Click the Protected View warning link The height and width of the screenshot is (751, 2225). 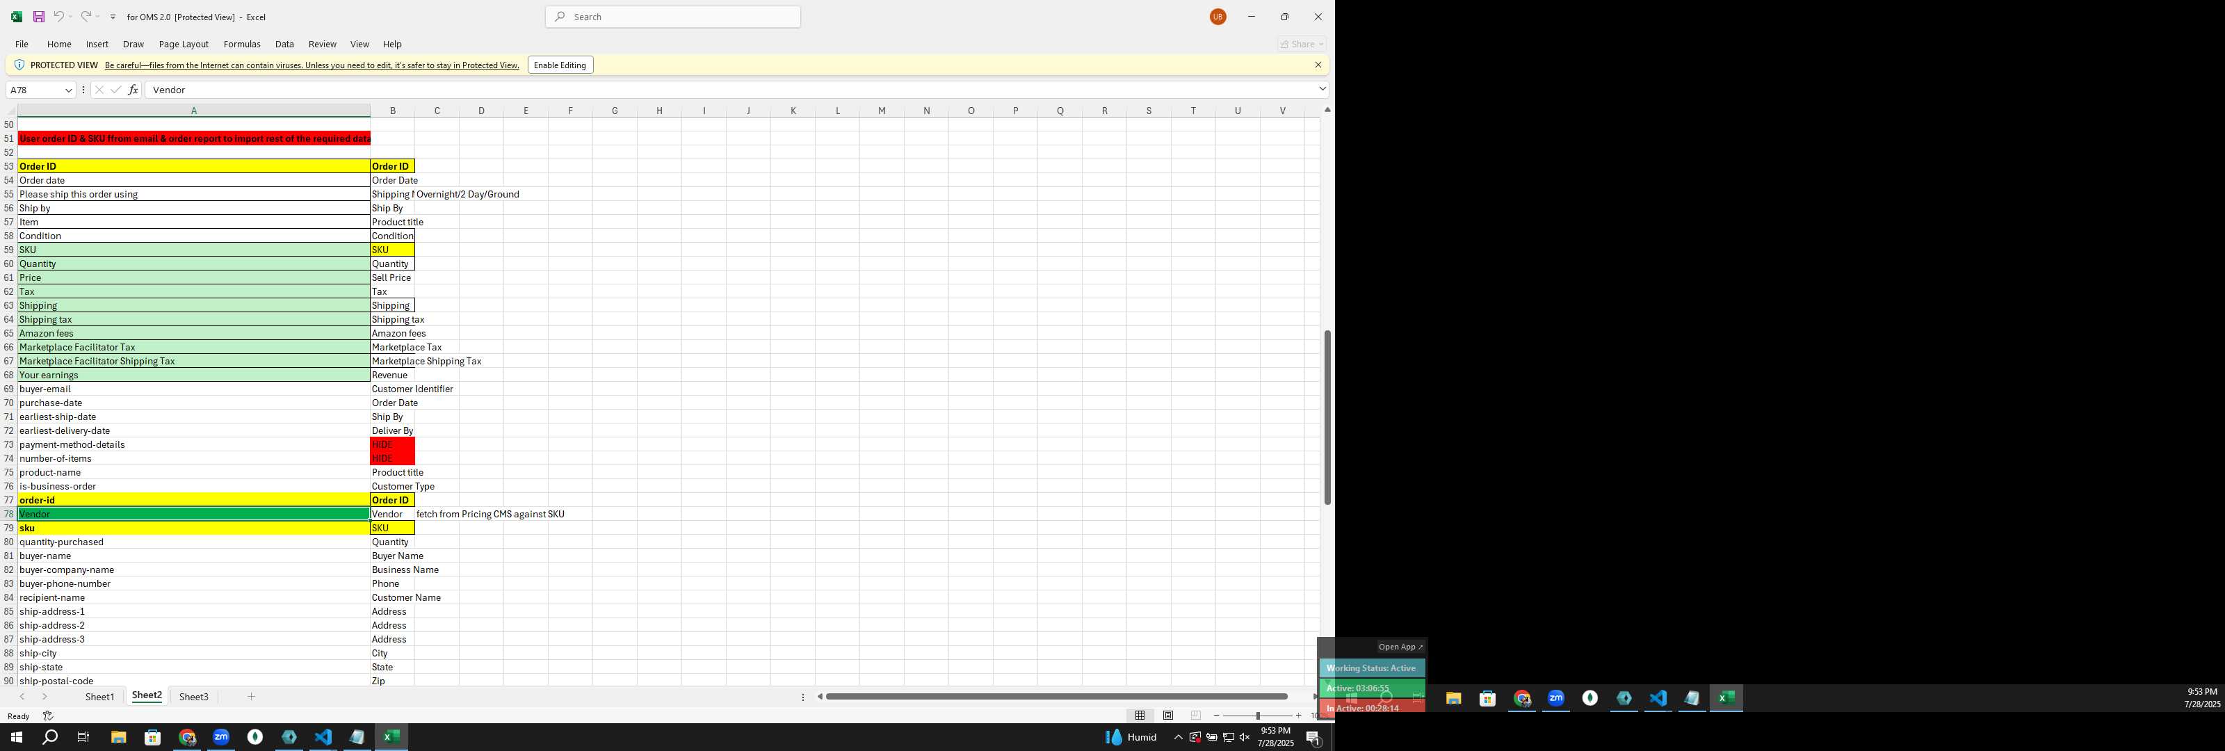(311, 65)
